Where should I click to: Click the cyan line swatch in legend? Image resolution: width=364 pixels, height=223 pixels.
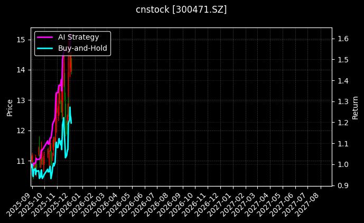(45, 48)
